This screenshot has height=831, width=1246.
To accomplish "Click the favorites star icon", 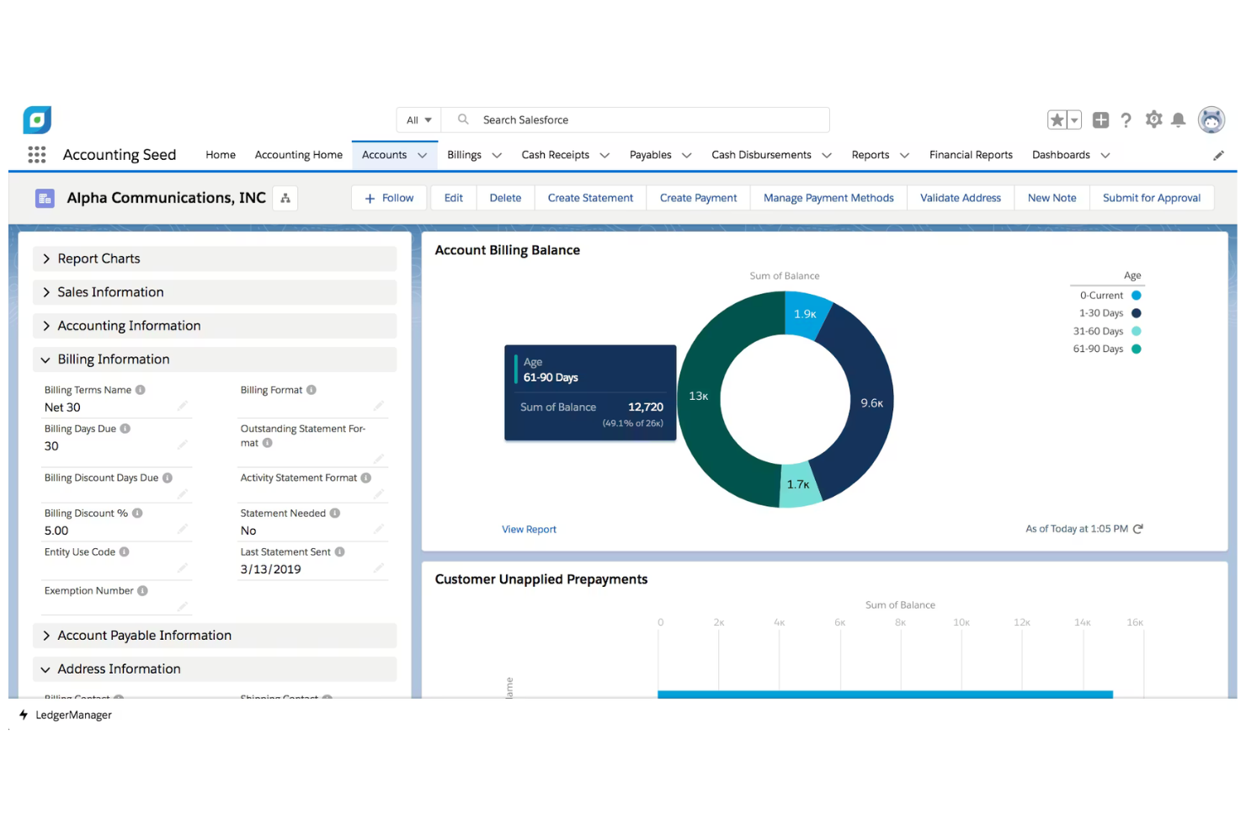I will (1057, 120).
